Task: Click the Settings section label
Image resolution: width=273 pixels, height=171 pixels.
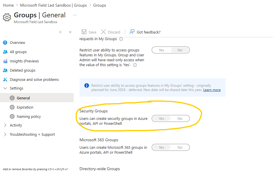Action: [16, 88]
